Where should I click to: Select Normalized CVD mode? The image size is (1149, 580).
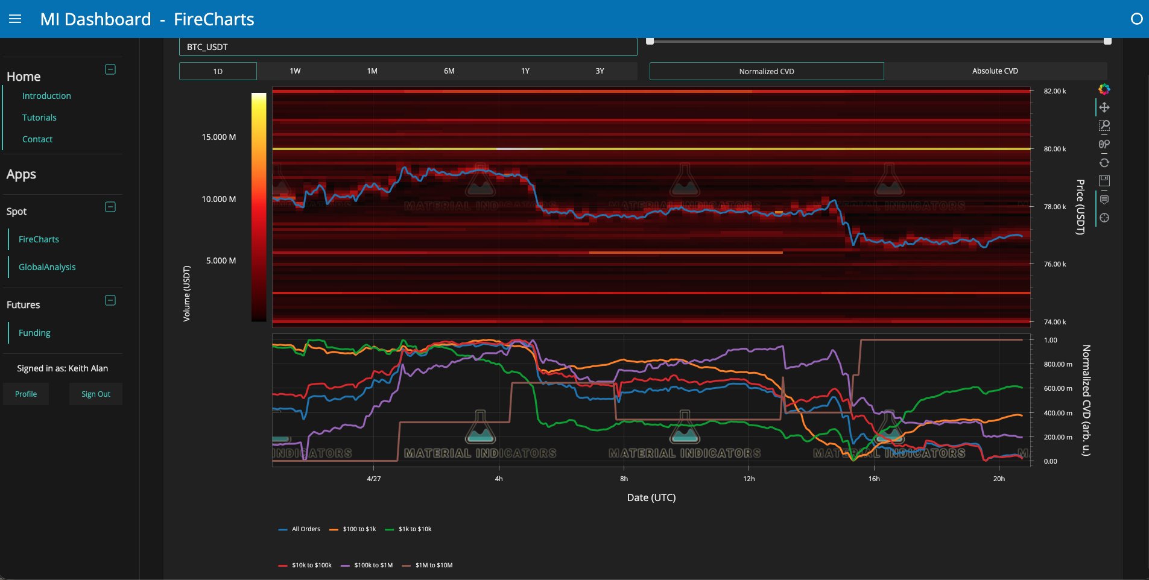(x=766, y=71)
